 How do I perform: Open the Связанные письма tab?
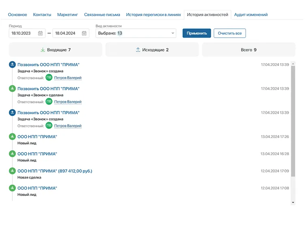click(x=102, y=15)
